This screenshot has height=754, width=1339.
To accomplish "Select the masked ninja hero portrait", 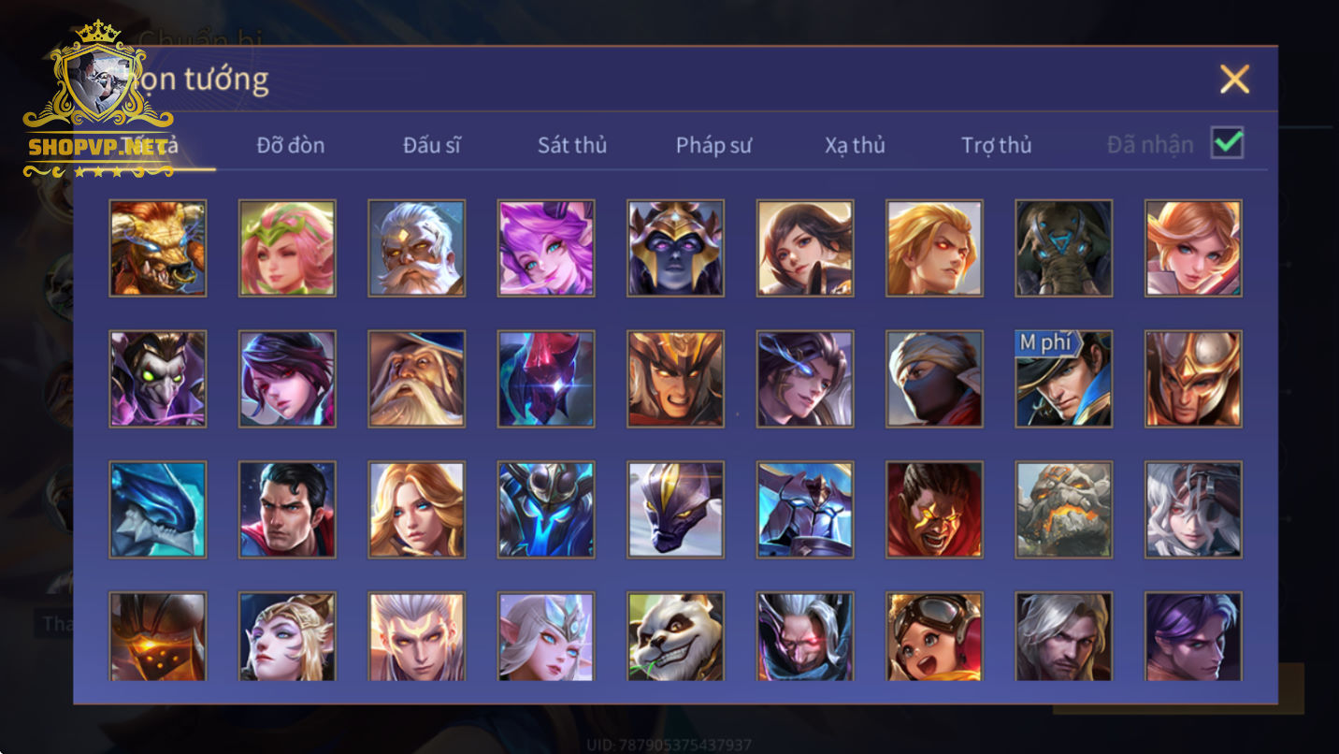I will pos(934,379).
